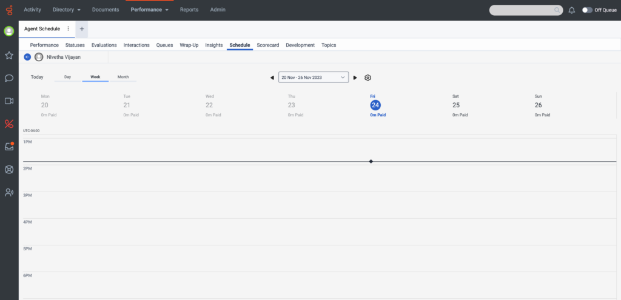Screen dimensions: 621x300
Task: Open Activity in the top menu
Action: pos(33,10)
